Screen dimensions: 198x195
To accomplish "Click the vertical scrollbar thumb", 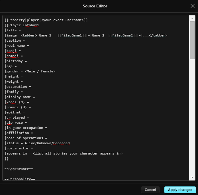I will tap(192, 40).
